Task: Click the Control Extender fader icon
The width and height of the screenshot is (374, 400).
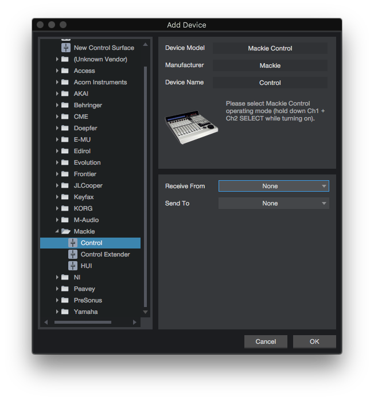Action: pos(73,254)
